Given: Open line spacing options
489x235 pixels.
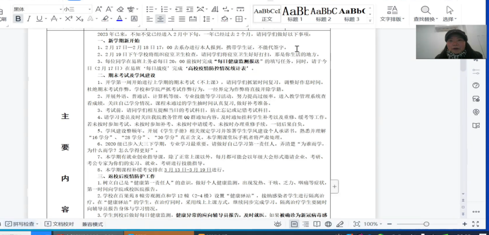Looking at the screenshot, I should [x=206, y=19].
